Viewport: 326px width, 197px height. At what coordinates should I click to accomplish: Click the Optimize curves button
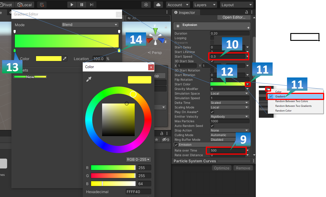click(x=222, y=168)
